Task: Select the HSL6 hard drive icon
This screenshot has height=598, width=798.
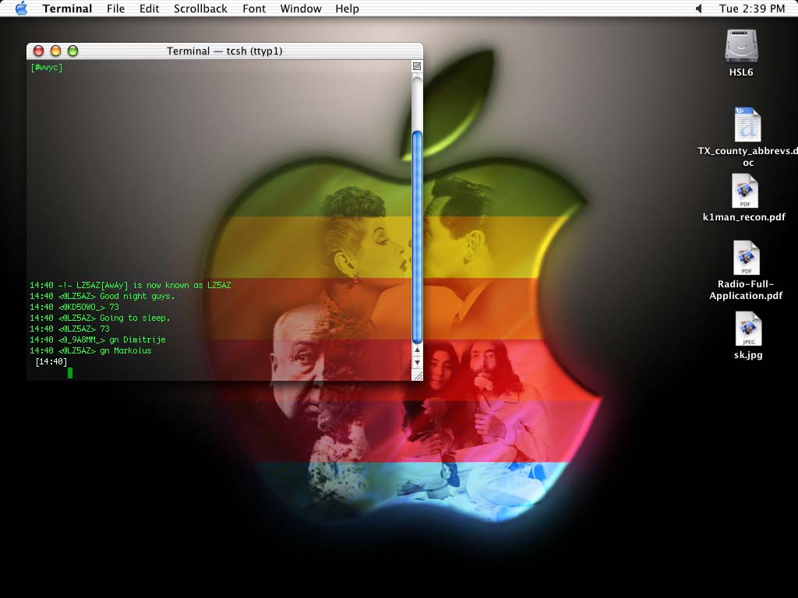Action: pyautogui.click(x=741, y=46)
